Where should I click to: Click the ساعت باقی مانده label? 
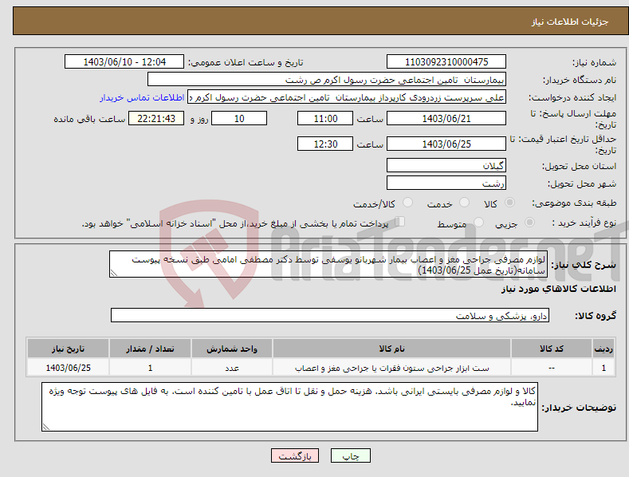pos(89,119)
